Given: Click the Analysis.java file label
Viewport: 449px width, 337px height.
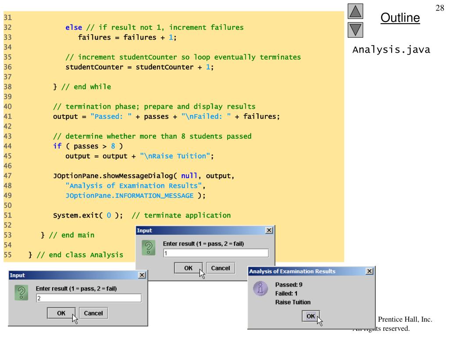Looking at the screenshot, I should click(391, 50).
